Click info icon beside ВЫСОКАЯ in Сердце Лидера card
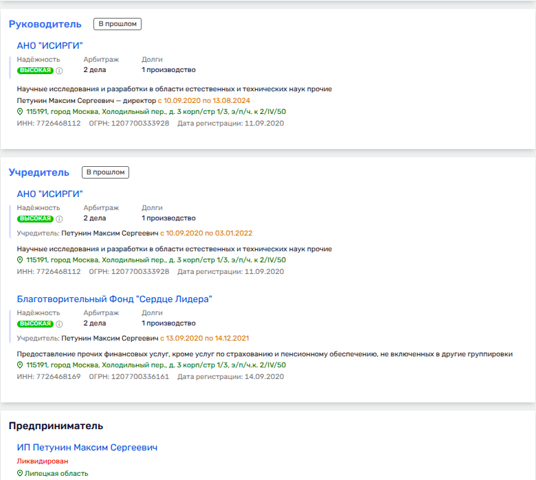The image size is (536, 480). click(59, 324)
